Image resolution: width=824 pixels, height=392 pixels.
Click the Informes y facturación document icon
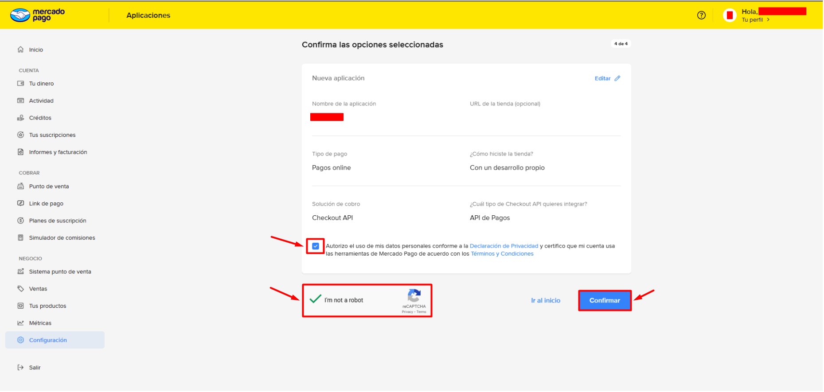point(20,152)
